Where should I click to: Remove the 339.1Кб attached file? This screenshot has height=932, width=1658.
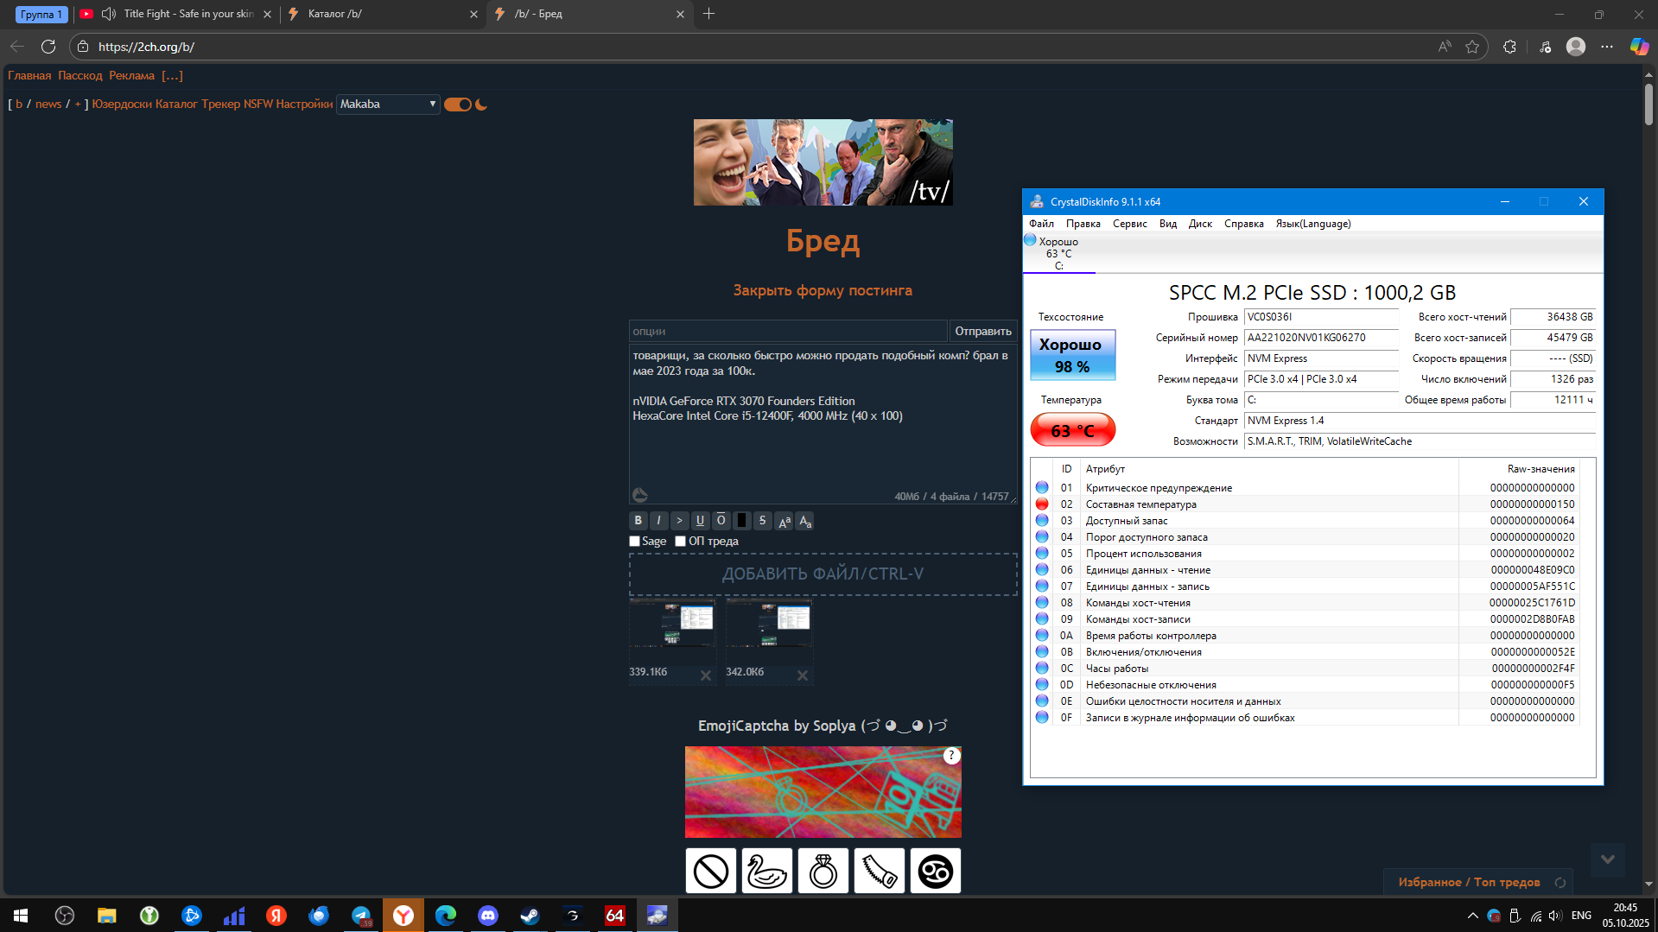pos(706,675)
